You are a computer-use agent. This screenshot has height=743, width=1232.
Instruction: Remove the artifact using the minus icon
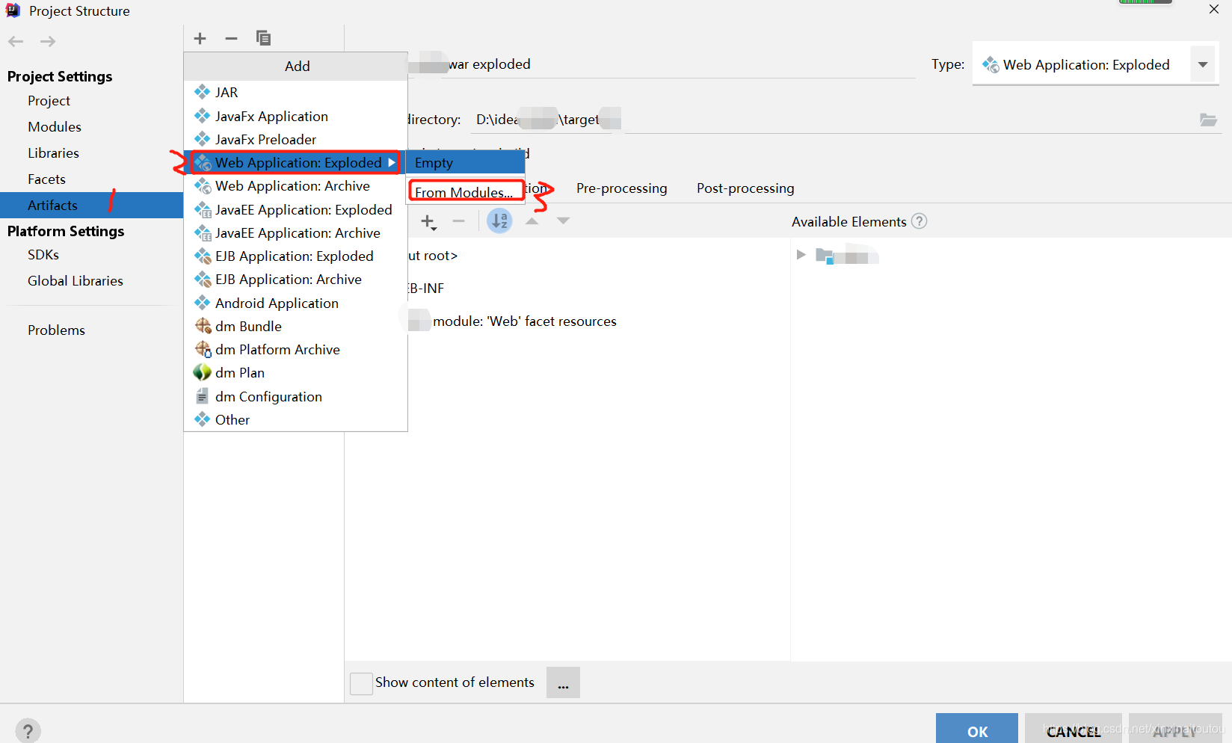coord(230,38)
